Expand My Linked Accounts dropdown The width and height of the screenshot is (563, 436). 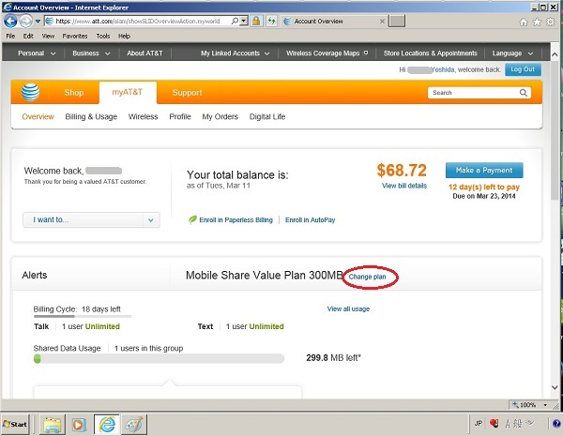coord(236,53)
